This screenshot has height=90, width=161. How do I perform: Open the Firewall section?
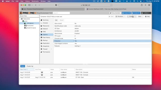pyautogui.click(x=45, y=49)
